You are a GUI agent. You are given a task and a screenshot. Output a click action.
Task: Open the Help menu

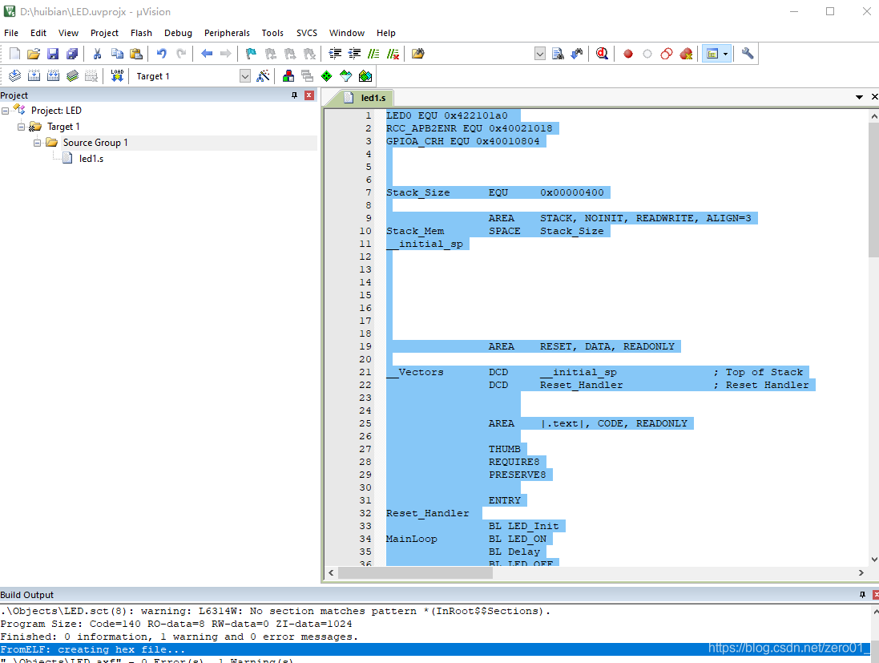tap(385, 33)
